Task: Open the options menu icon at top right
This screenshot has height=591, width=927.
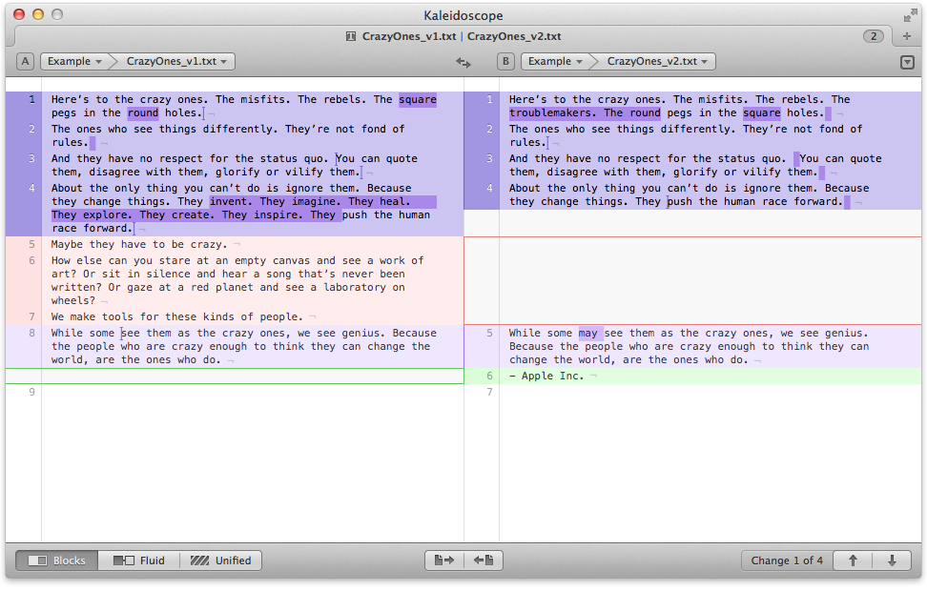Action: tap(907, 62)
